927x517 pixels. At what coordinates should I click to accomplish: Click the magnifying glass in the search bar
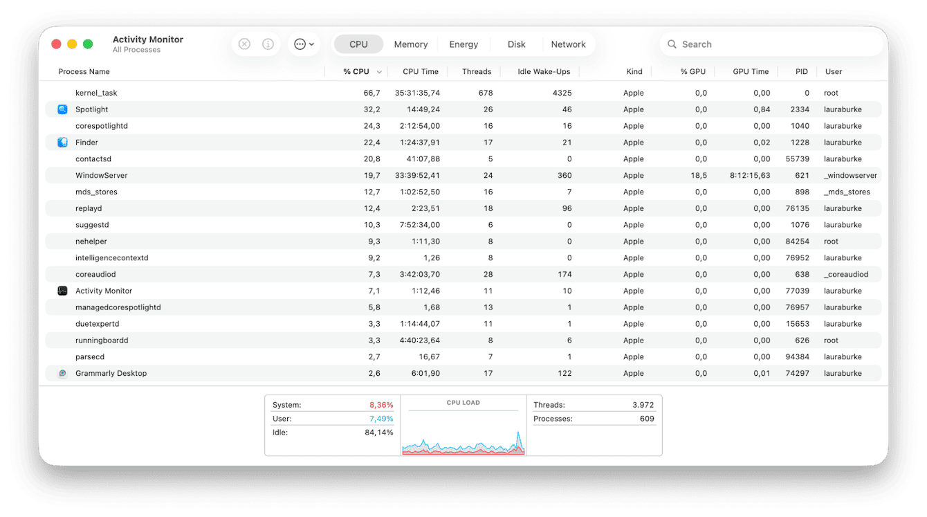[x=672, y=44]
